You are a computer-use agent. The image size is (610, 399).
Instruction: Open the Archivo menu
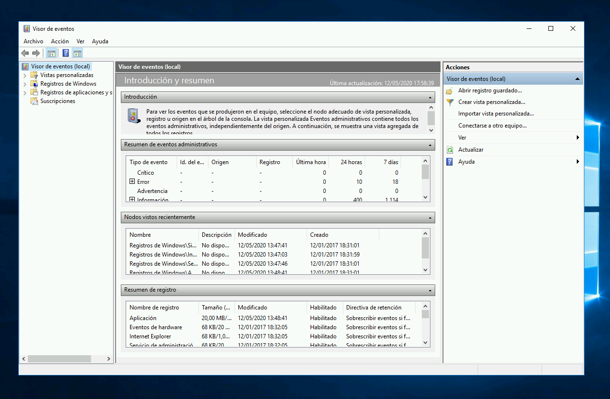(x=33, y=41)
